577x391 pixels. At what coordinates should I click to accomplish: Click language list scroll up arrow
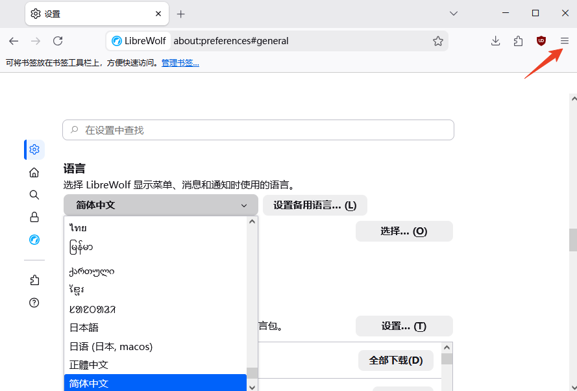(x=252, y=221)
